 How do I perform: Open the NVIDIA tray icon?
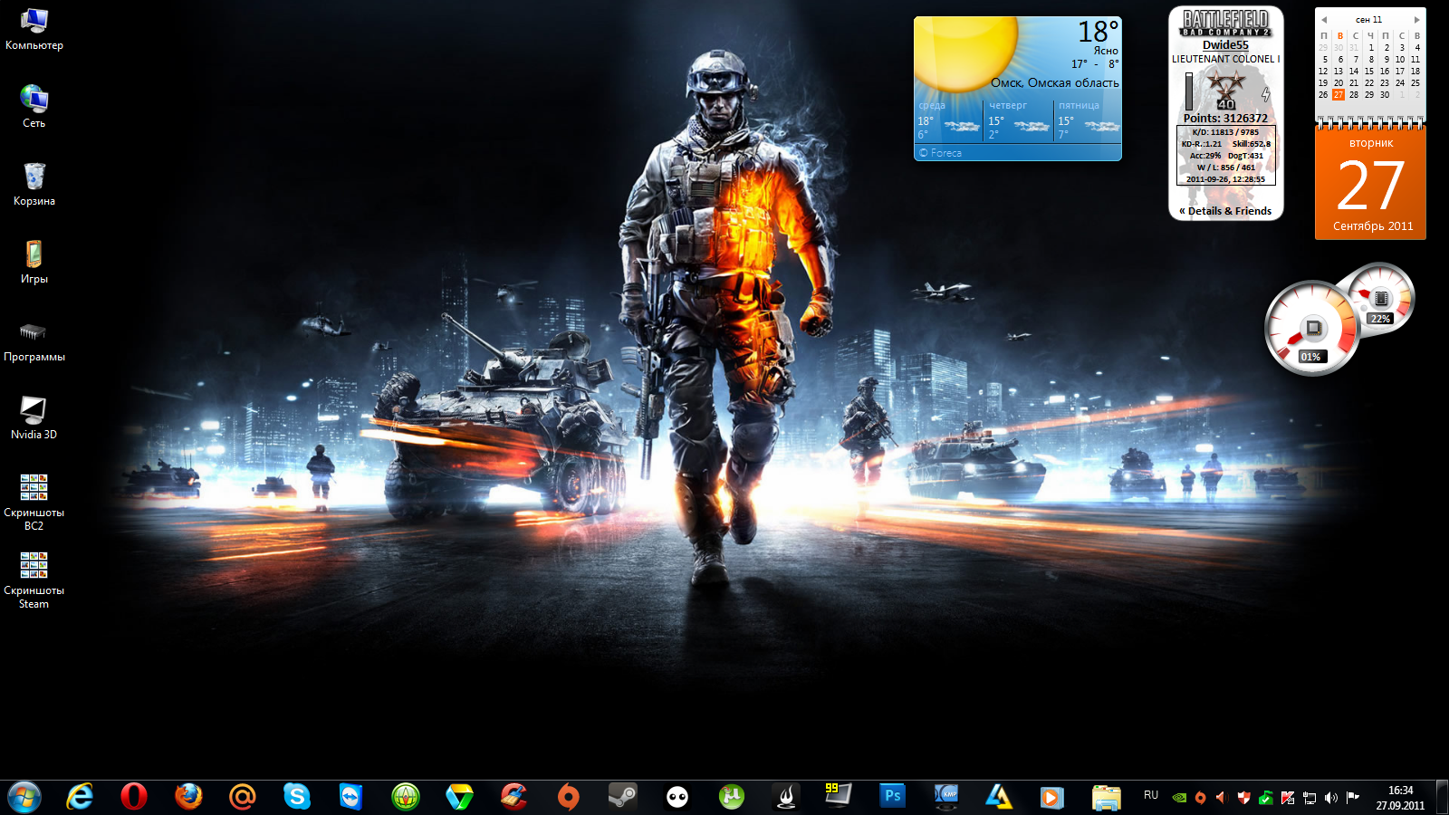coord(1179,798)
